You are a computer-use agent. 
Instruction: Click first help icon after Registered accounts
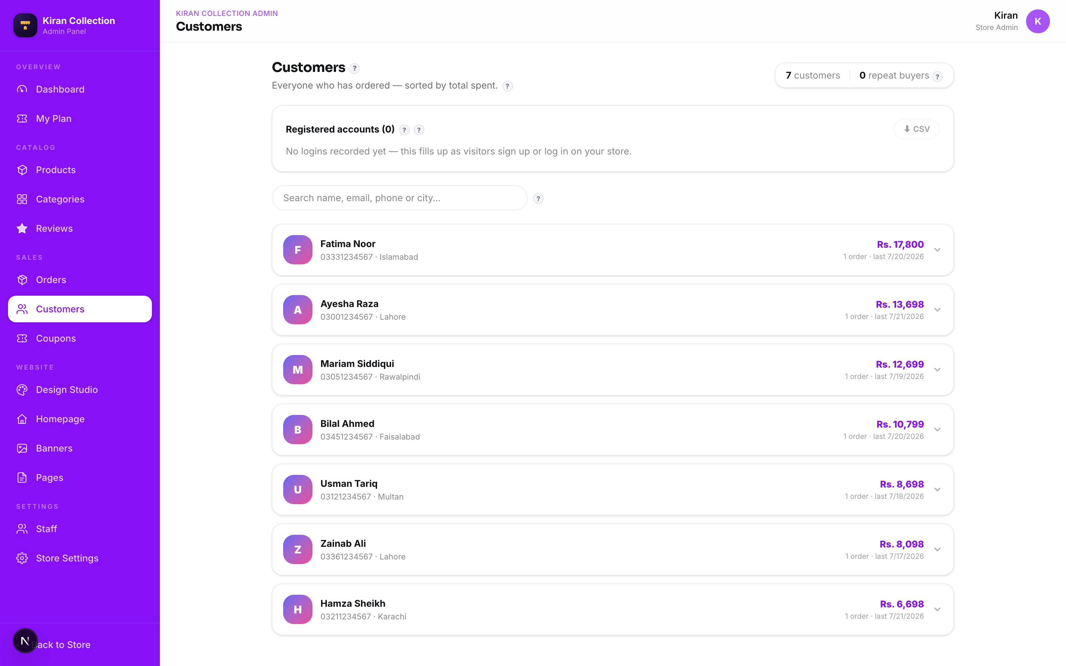tap(404, 130)
